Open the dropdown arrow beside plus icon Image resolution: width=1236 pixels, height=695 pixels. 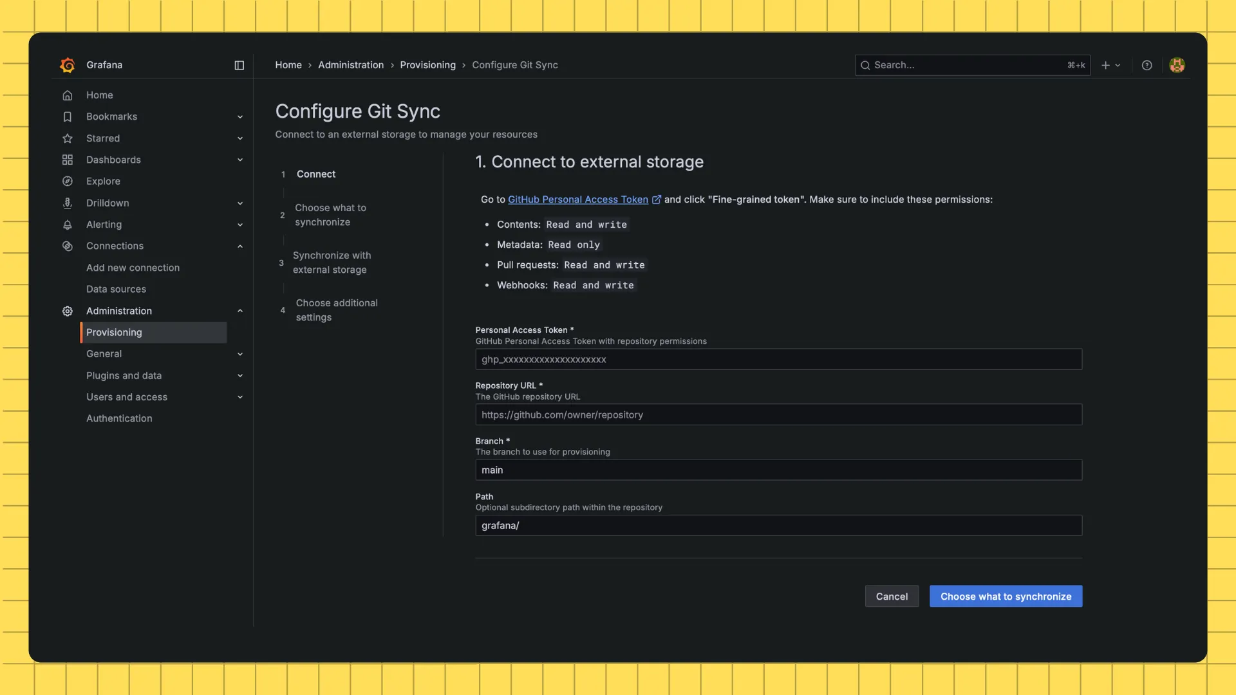click(1118, 65)
